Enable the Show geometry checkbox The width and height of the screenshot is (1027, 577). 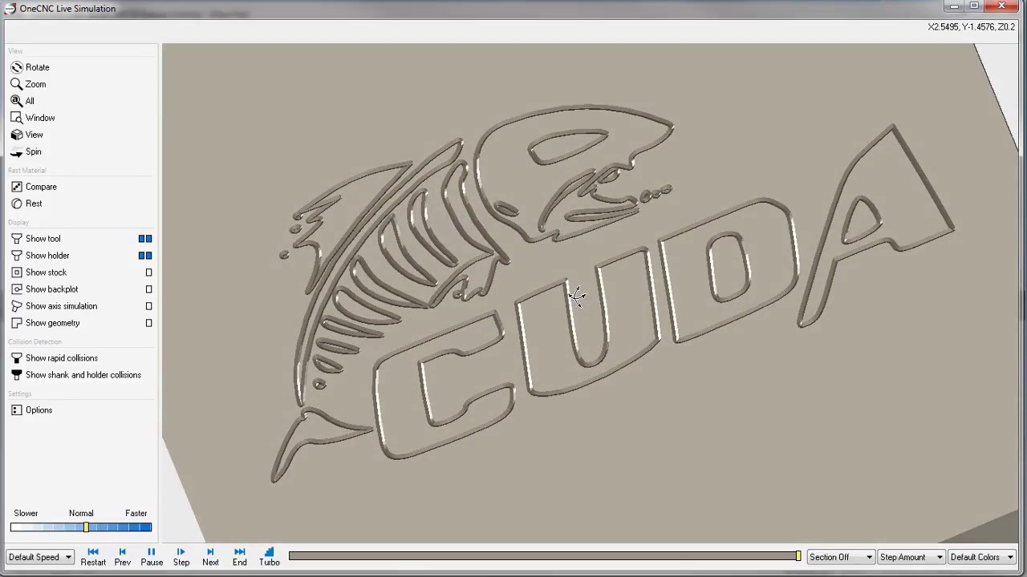pos(148,323)
